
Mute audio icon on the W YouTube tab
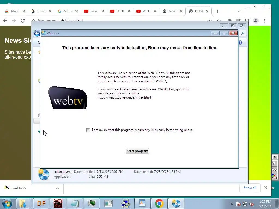pyautogui.click(x=149, y=11)
